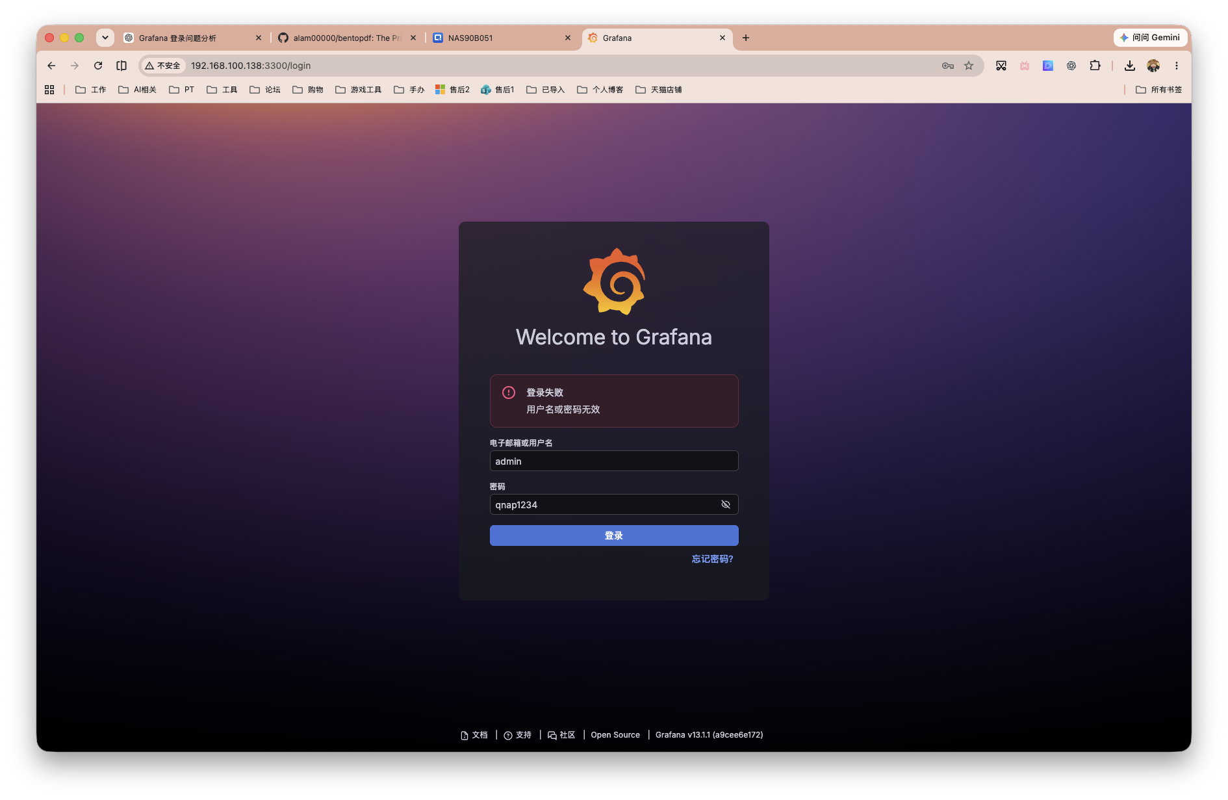Select the active Grafana tab
1228x800 pixels.
pos(657,38)
